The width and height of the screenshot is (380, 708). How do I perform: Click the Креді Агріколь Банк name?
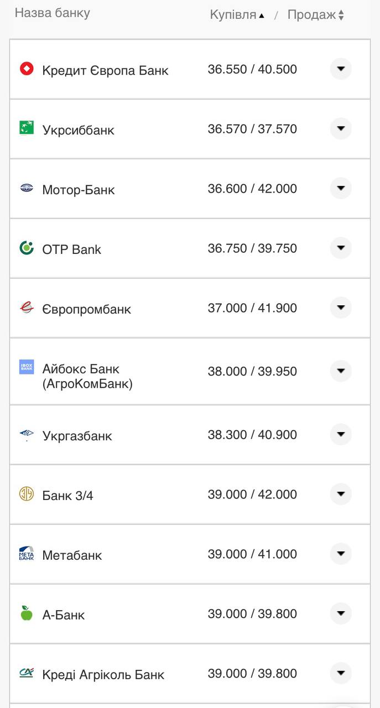103,674
